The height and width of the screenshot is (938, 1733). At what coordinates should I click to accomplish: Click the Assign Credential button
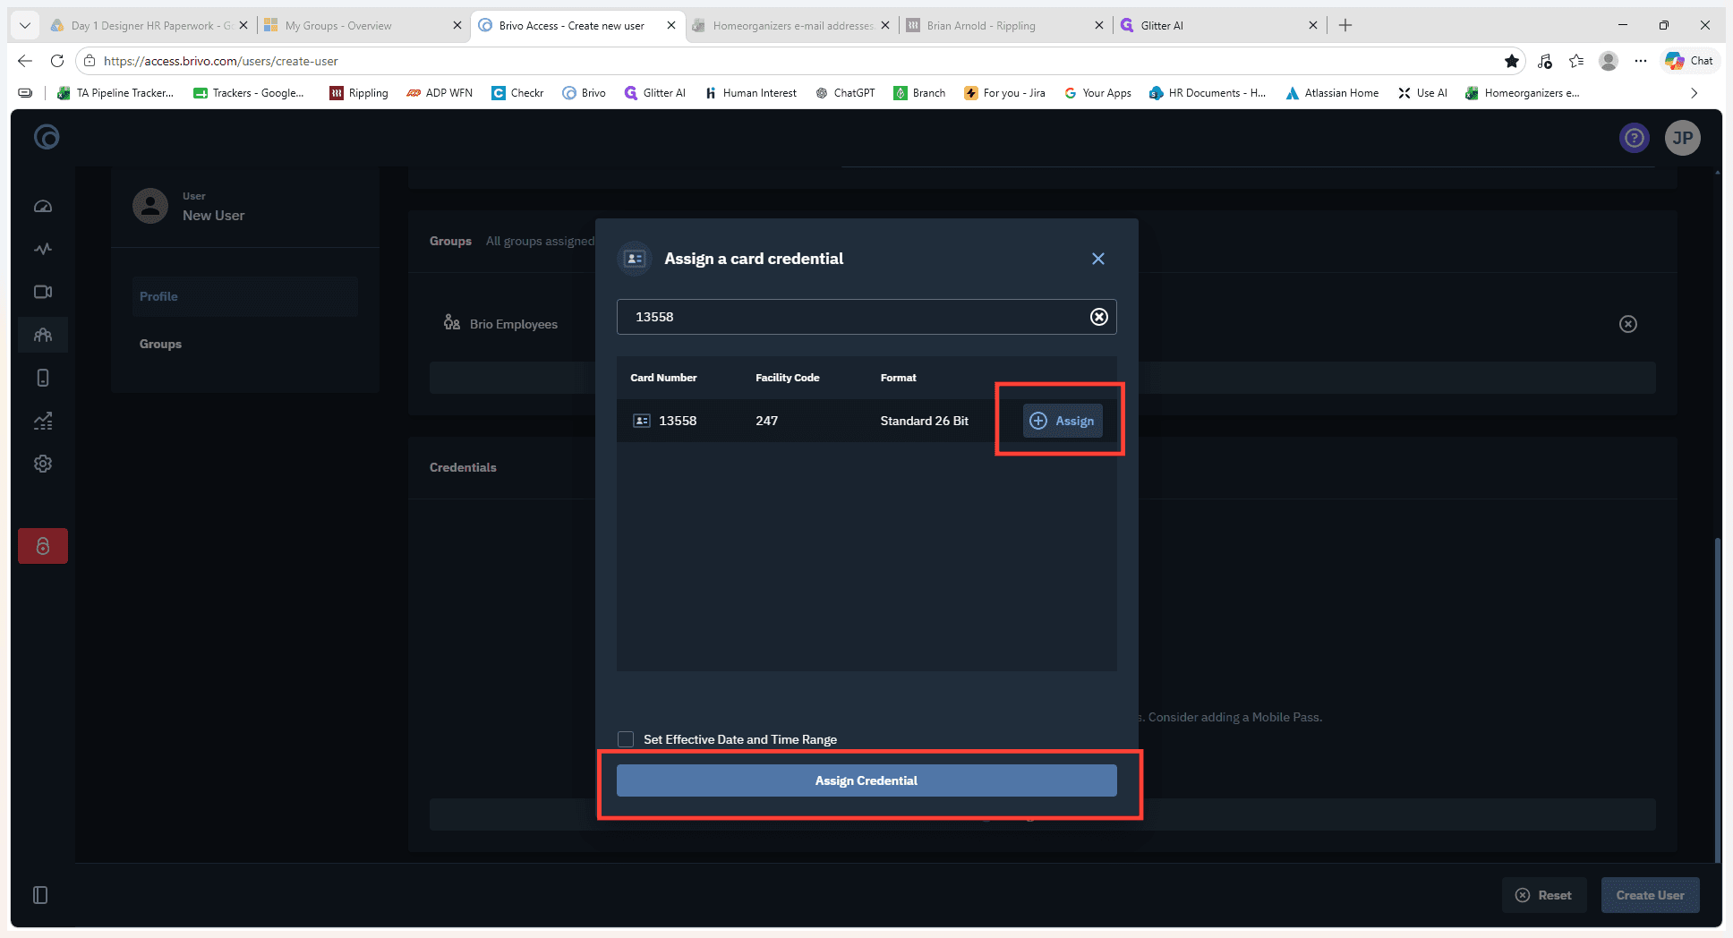866,780
